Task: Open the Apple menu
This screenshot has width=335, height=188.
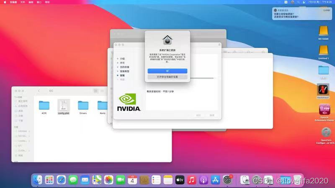Action: click(x=5, y=2)
